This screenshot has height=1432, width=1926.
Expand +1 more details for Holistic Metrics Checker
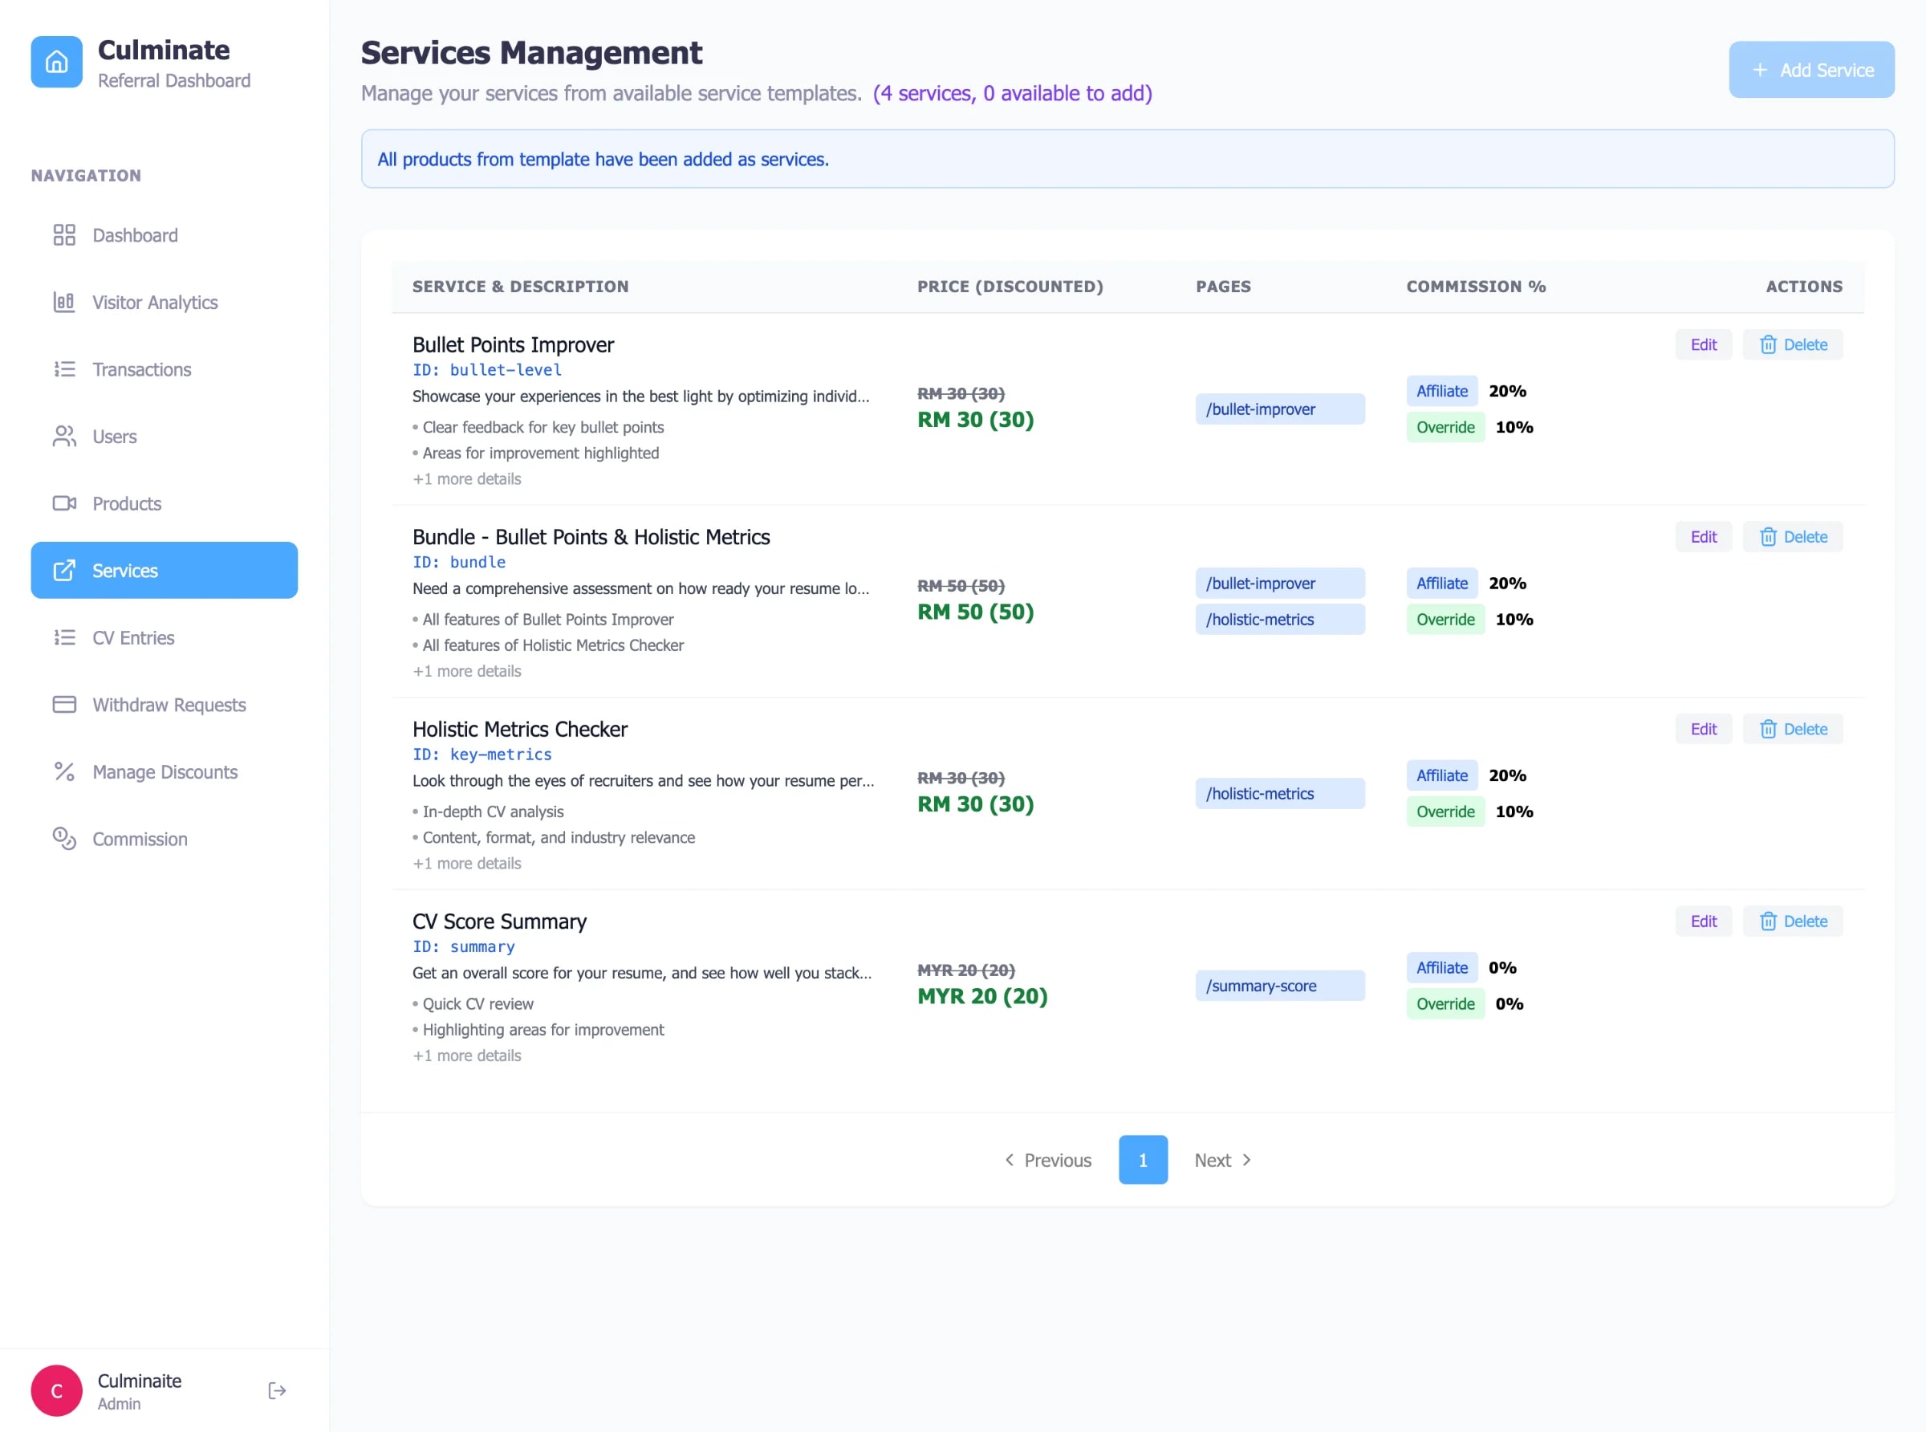pyautogui.click(x=467, y=864)
